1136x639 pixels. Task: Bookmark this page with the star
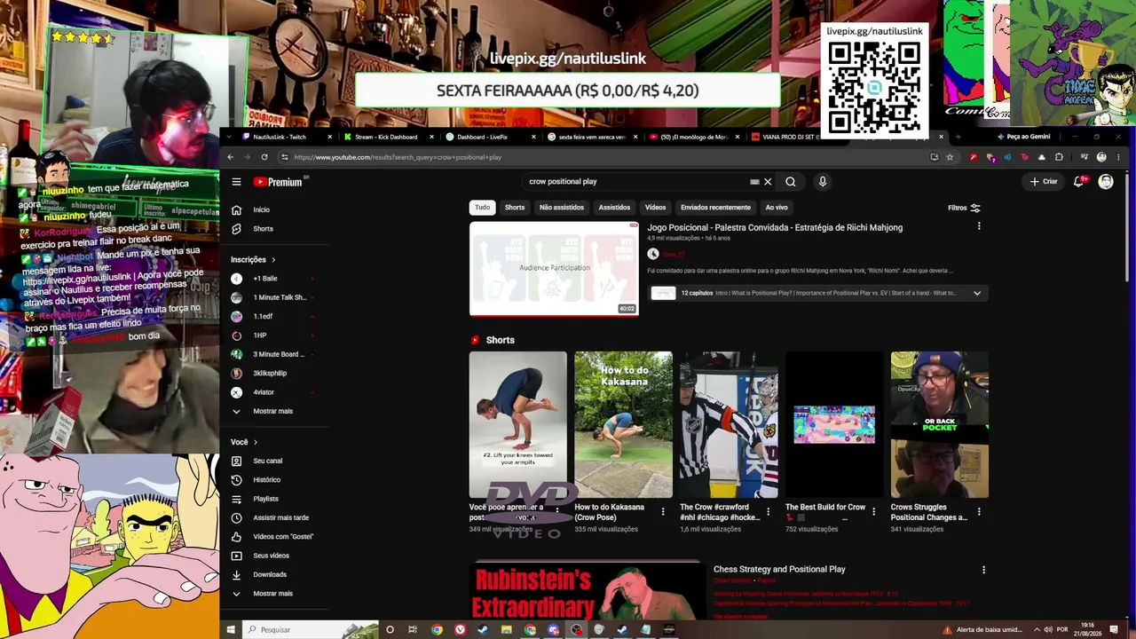point(950,157)
